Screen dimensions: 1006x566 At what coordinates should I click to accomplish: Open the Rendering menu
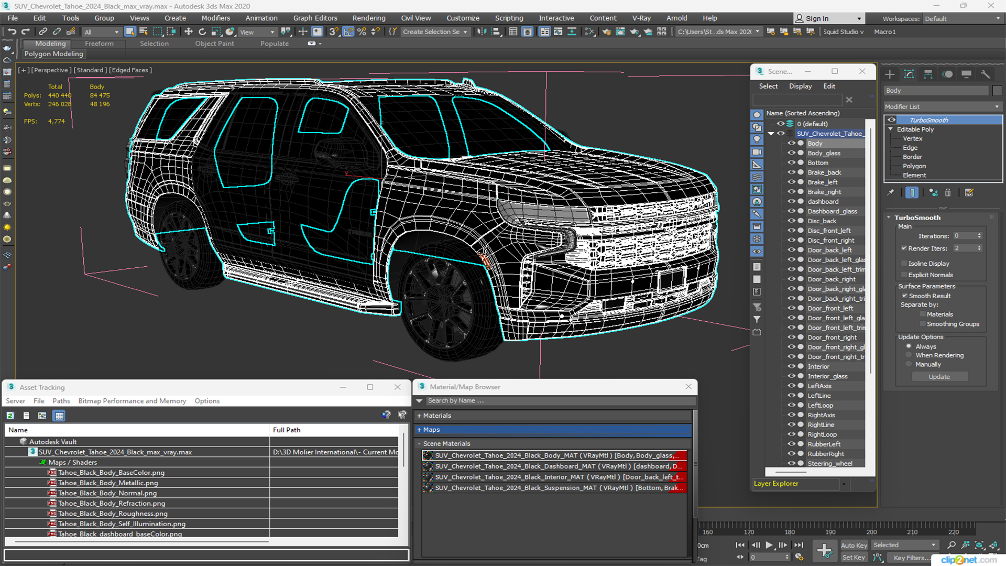coord(368,18)
